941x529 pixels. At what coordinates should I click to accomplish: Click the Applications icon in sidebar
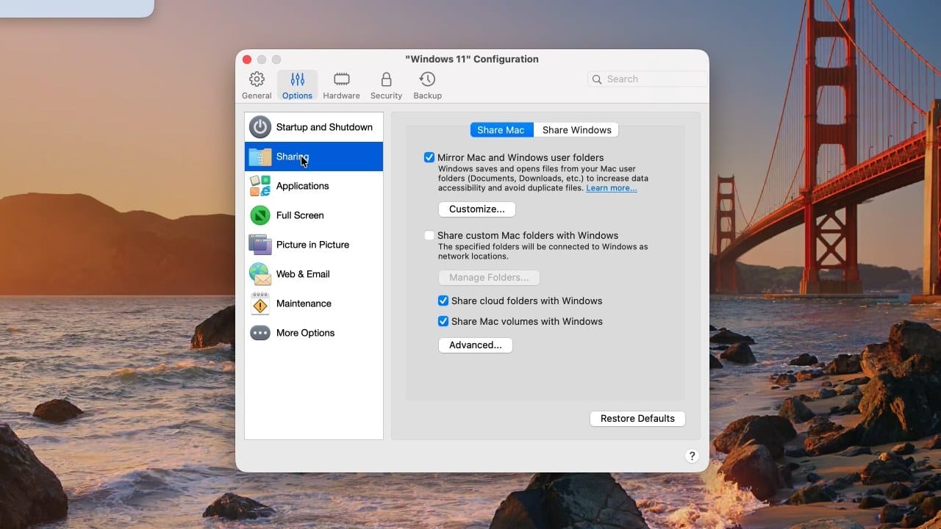click(260, 186)
